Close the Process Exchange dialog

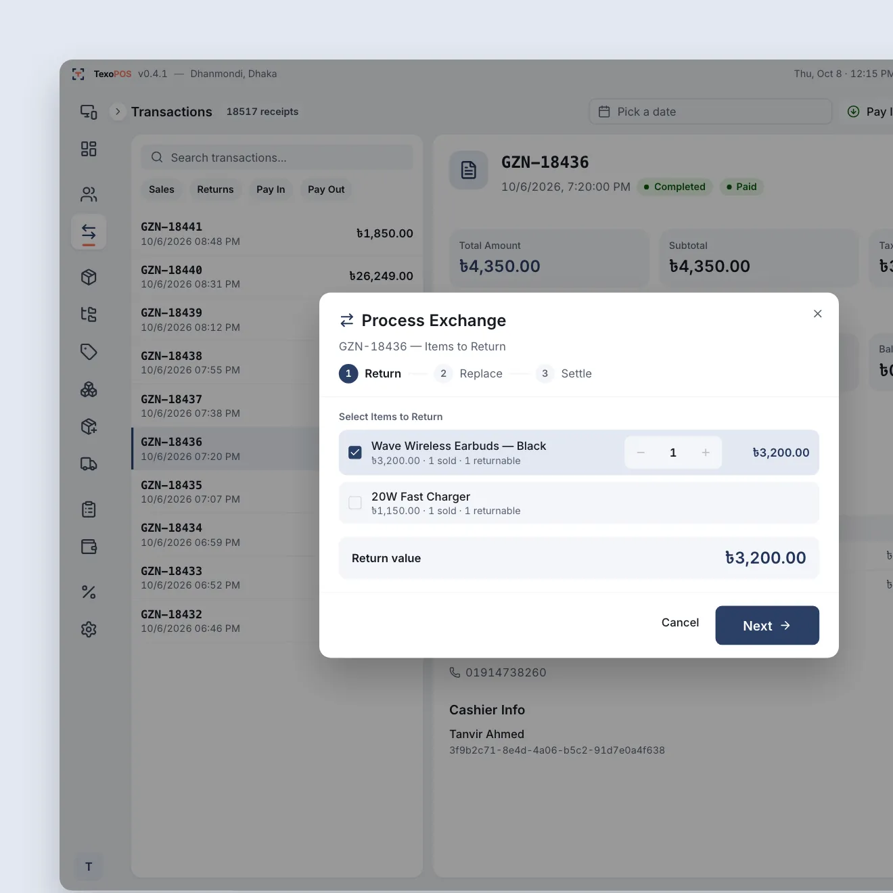818,313
